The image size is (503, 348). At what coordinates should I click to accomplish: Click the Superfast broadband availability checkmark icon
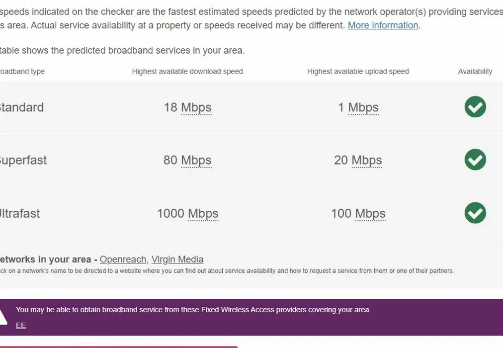click(x=475, y=160)
